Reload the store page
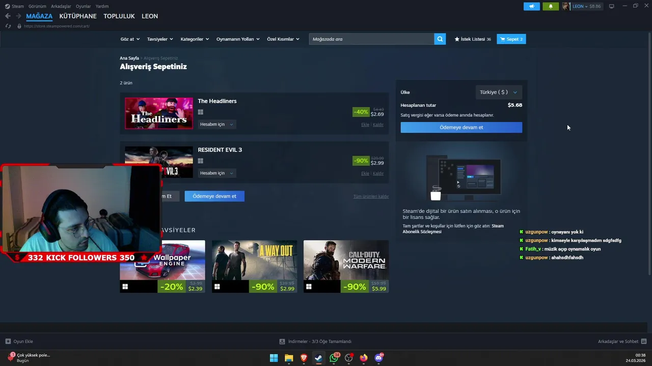The width and height of the screenshot is (652, 366). [x=8, y=26]
